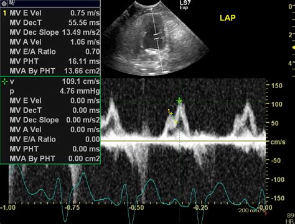The image size is (295, 224).
Task: Click the green caliper cursor icon beside v
Action: point(4,82)
